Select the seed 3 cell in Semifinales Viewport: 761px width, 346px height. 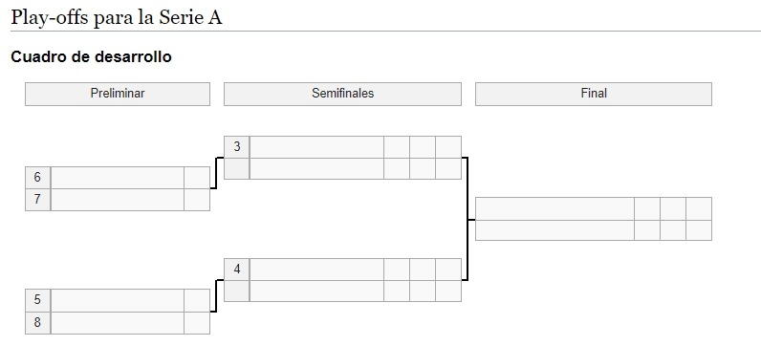[x=237, y=147]
